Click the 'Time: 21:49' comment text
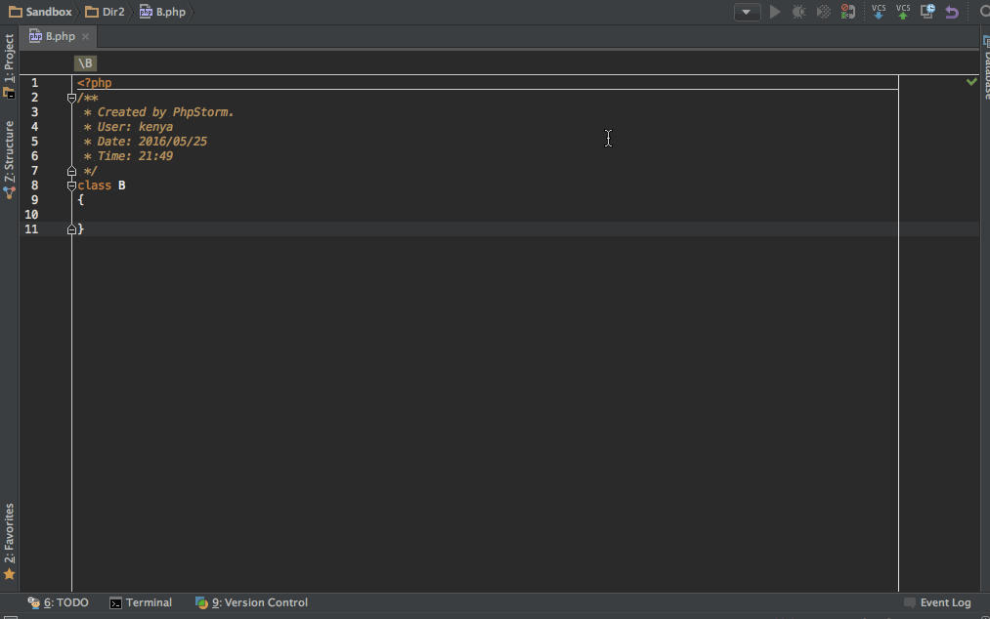This screenshot has width=990, height=619. 135,156
